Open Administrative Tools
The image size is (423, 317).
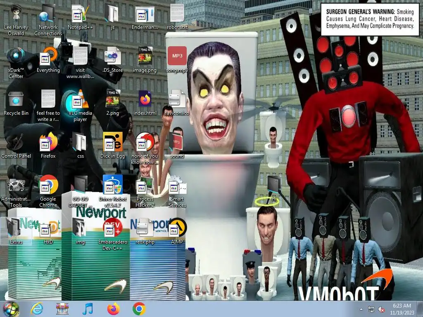click(16, 192)
